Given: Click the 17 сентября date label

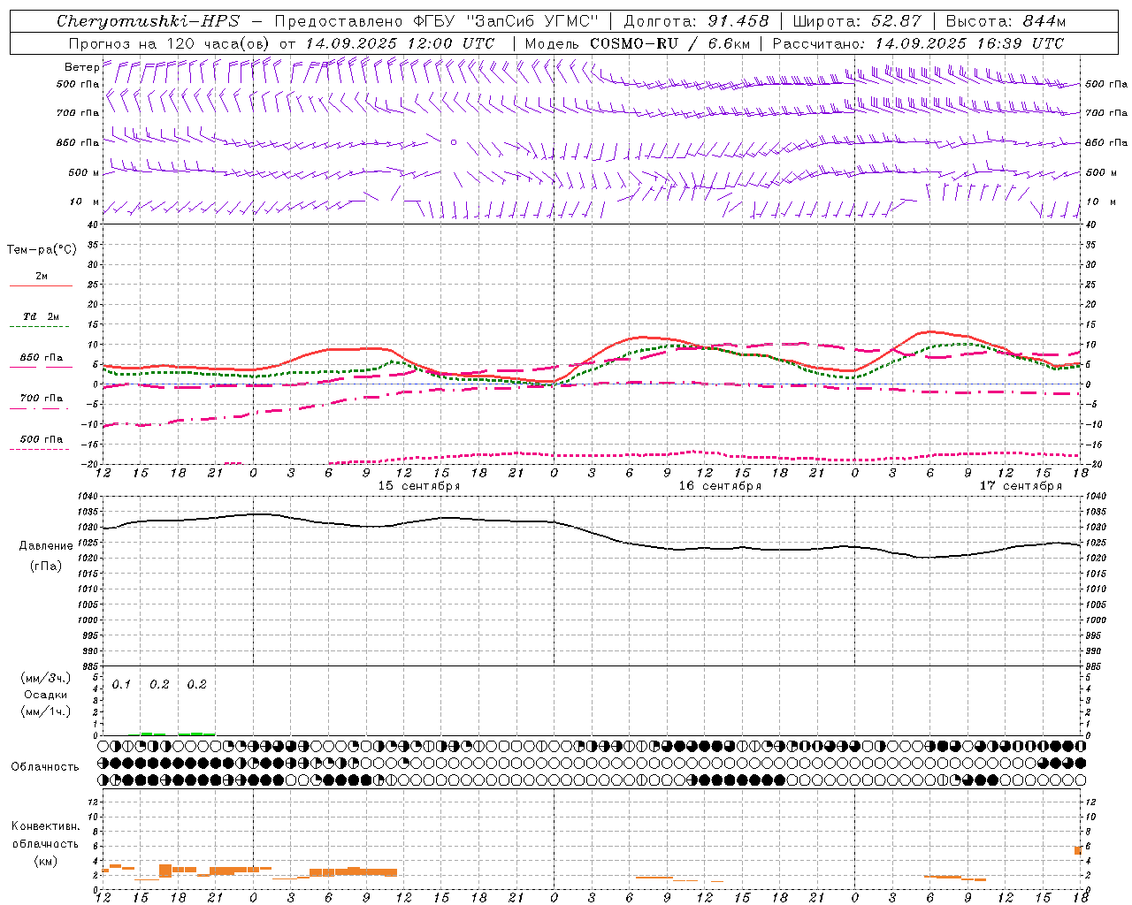Looking at the screenshot, I should (1021, 486).
